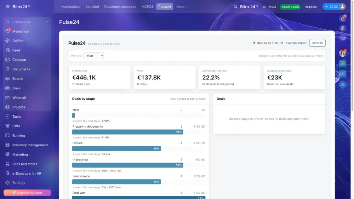Viewport: 354px width, 199px height.
Task: Click the page vertical scrollbar
Action: 352,56
